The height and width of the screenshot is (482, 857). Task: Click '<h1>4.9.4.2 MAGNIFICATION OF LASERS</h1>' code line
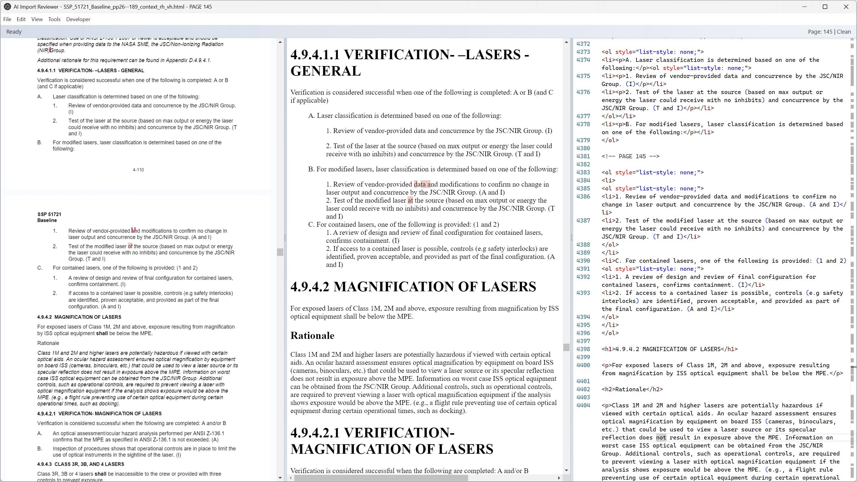(x=669, y=349)
